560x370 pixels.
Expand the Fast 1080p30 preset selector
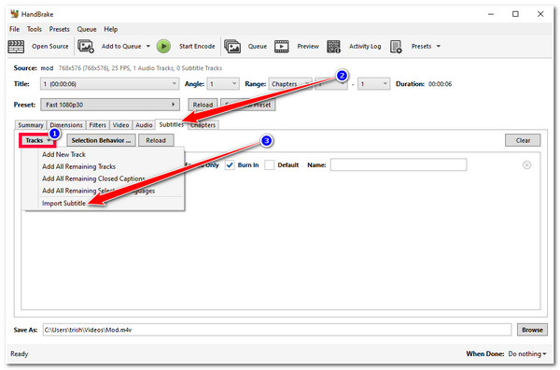tap(110, 105)
